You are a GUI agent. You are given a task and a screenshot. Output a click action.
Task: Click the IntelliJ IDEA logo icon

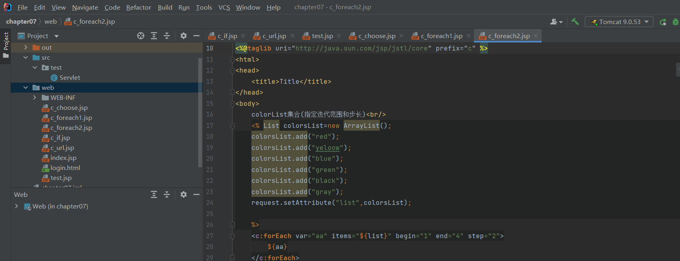(7, 7)
